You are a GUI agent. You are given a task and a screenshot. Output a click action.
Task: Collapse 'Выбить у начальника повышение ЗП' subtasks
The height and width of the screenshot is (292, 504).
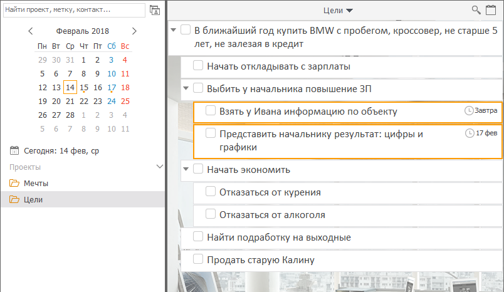pos(186,88)
